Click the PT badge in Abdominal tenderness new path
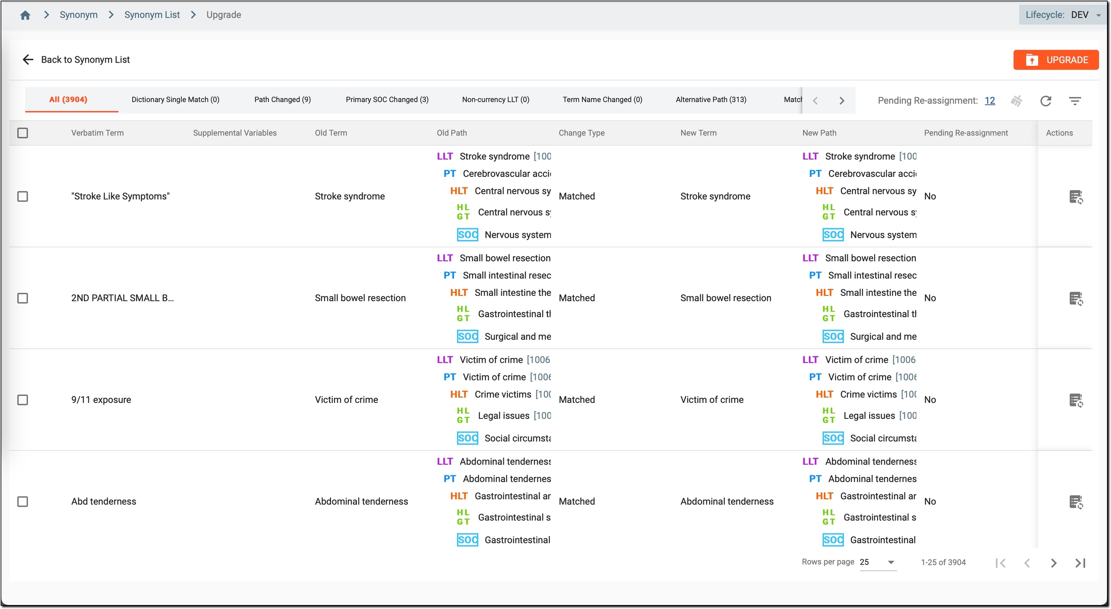 point(815,479)
